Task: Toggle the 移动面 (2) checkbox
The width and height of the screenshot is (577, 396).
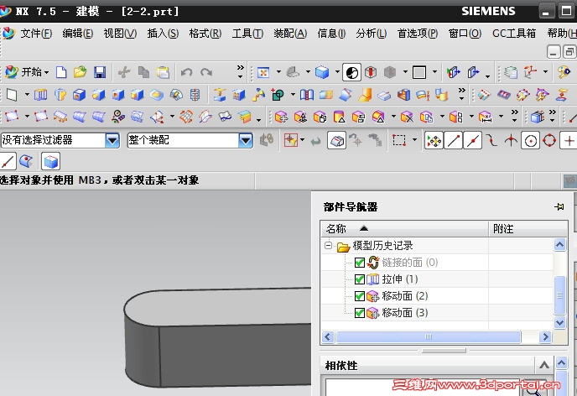Action: click(360, 296)
